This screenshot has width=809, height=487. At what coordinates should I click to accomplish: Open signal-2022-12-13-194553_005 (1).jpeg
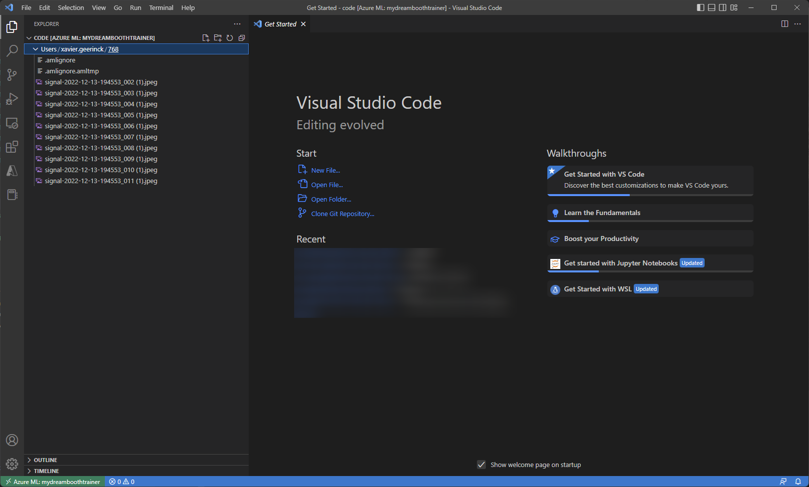coord(136,115)
